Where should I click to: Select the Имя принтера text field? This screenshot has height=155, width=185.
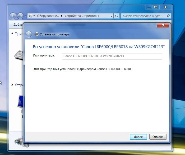click(x=112, y=56)
